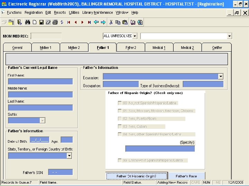Image resolution: width=249 pixels, height=186 pixels.
Task: Check 03 Yes, Cuban
Action: pos(120,126)
